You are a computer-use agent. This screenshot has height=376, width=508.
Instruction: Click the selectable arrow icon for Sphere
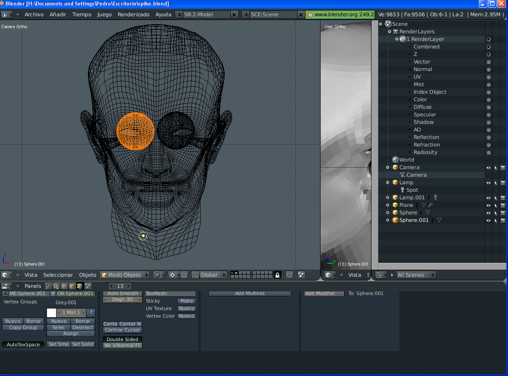click(x=496, y=213)
